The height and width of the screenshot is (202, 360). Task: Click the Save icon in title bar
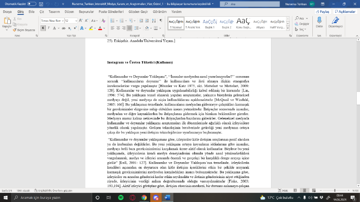pyautogui.click(x=41, y=4)
